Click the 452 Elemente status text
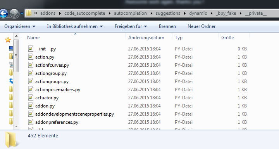 (x=43, y=136)
